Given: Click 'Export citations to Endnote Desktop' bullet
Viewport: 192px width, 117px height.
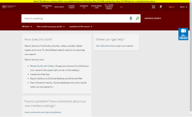Looking at the screenshot, I should click(x=56, y=78).
